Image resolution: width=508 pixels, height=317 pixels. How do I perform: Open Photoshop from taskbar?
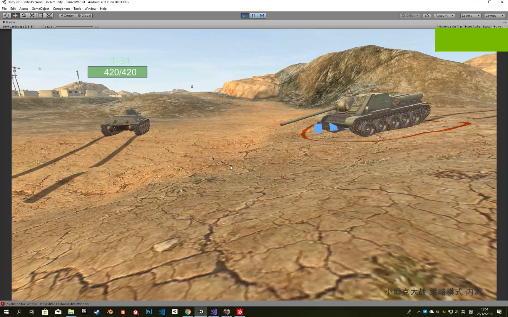pos(149,312)
